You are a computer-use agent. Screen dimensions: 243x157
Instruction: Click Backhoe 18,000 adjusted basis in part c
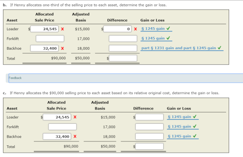pyautogui.click(x=109, y=137)
